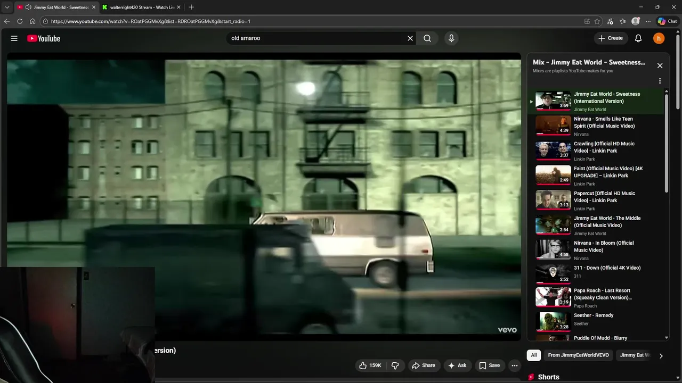
Task: Show more filter chips with arrow
Action: (x=661, y=356)
